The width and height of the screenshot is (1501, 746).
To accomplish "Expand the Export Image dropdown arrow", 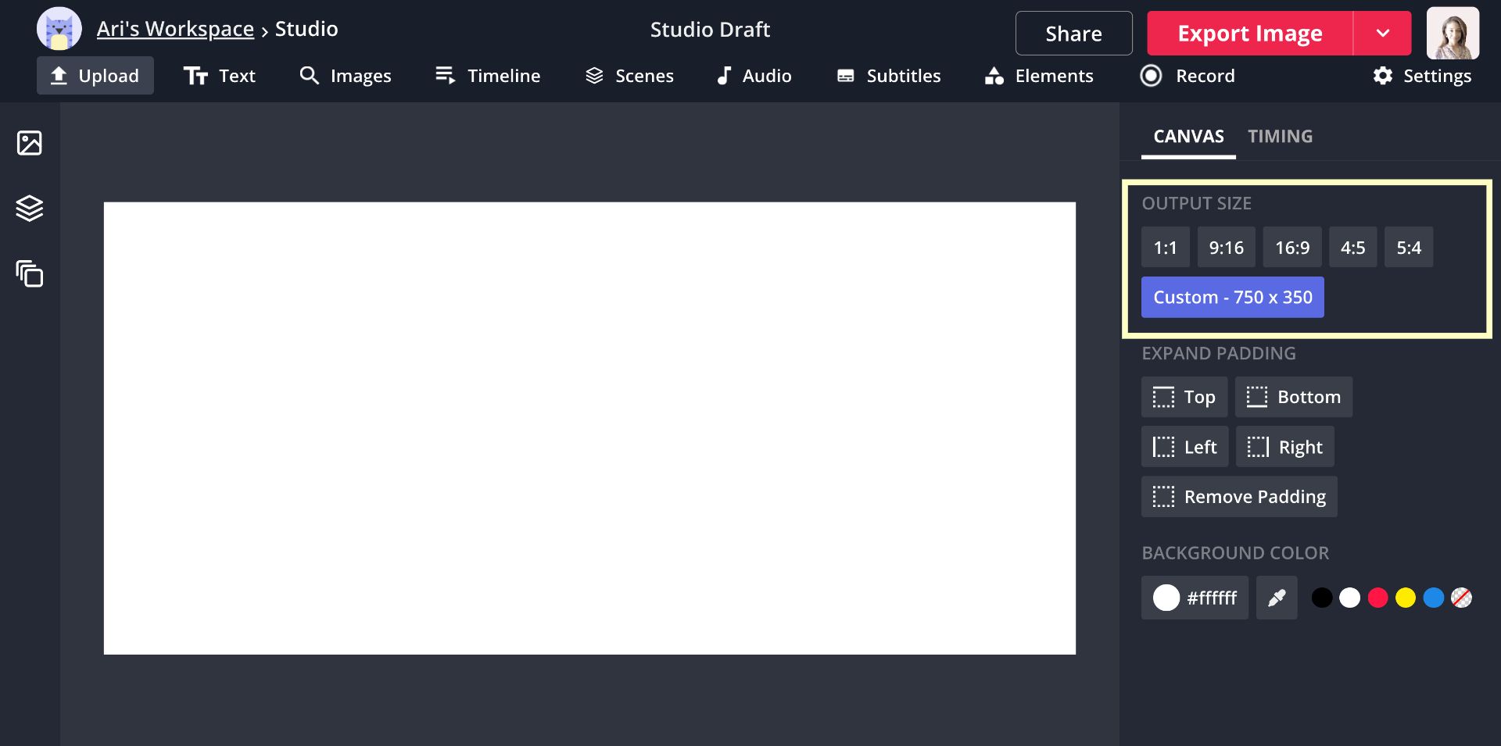I will (x=1382, y=34).
